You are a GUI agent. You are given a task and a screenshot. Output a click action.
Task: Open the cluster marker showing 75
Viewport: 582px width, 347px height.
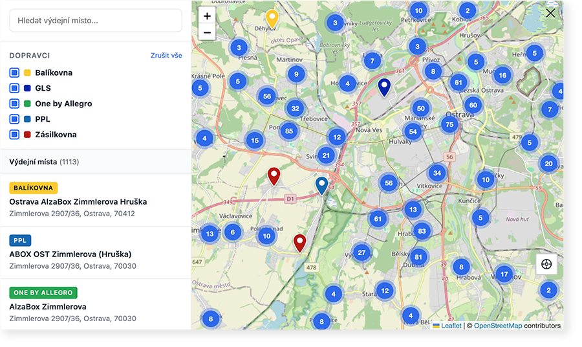449,124
